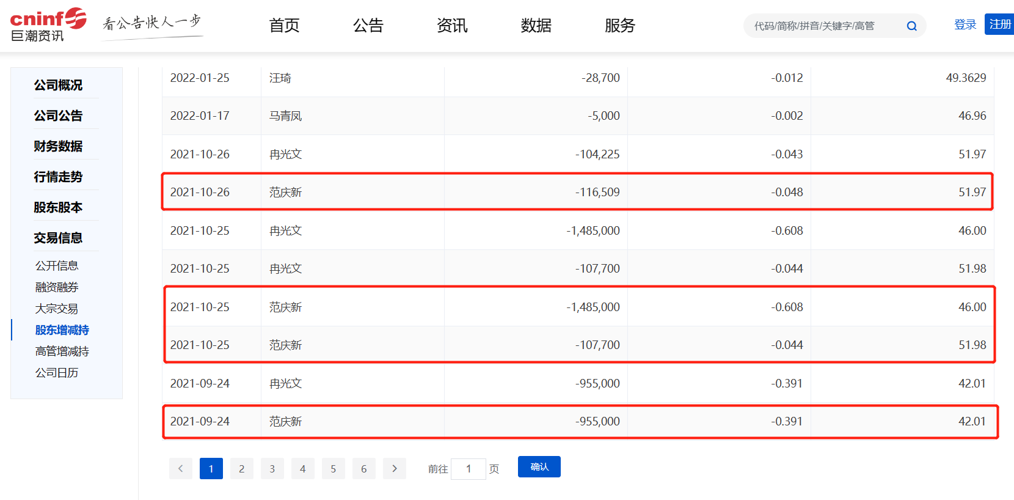Open 公司公告 in the sidebar
The height and width of the screenshot is (500, 1014).
pyautogui.click(x=58, y=116)
